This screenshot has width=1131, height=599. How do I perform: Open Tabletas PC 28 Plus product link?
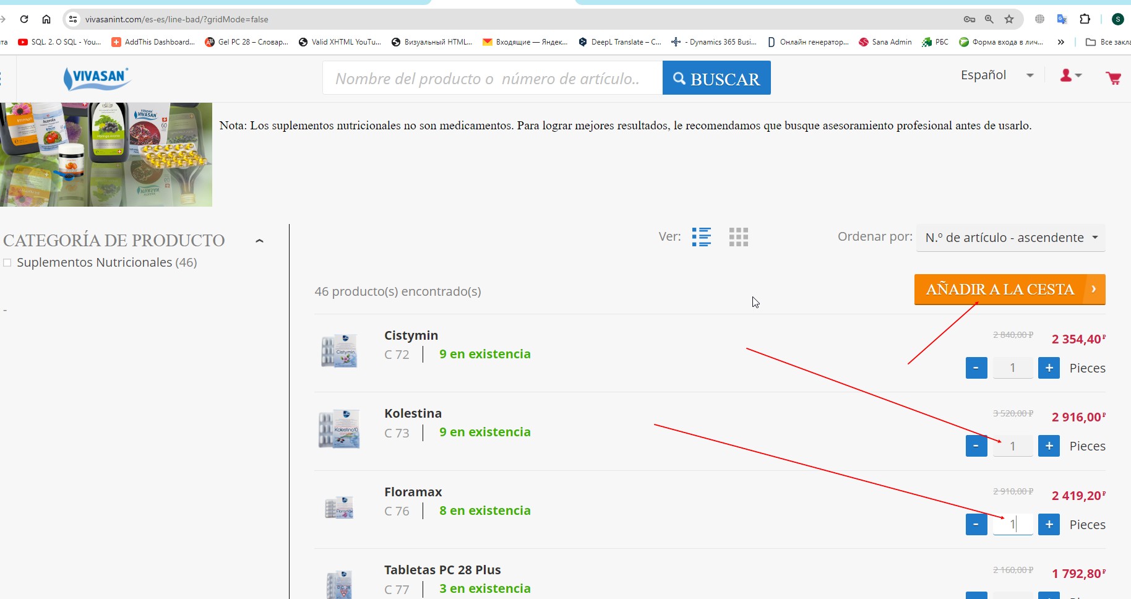442,570
